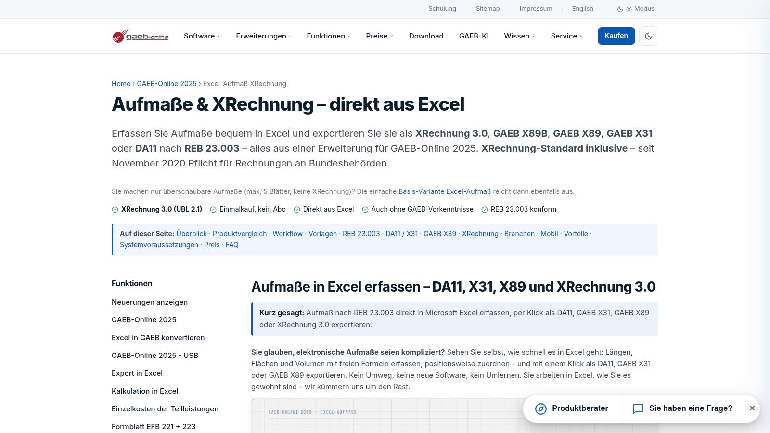The image size is (770, 433).
Task: Open 'Kalkulation in Excel' sidebar link
Action: coord(145,391)
